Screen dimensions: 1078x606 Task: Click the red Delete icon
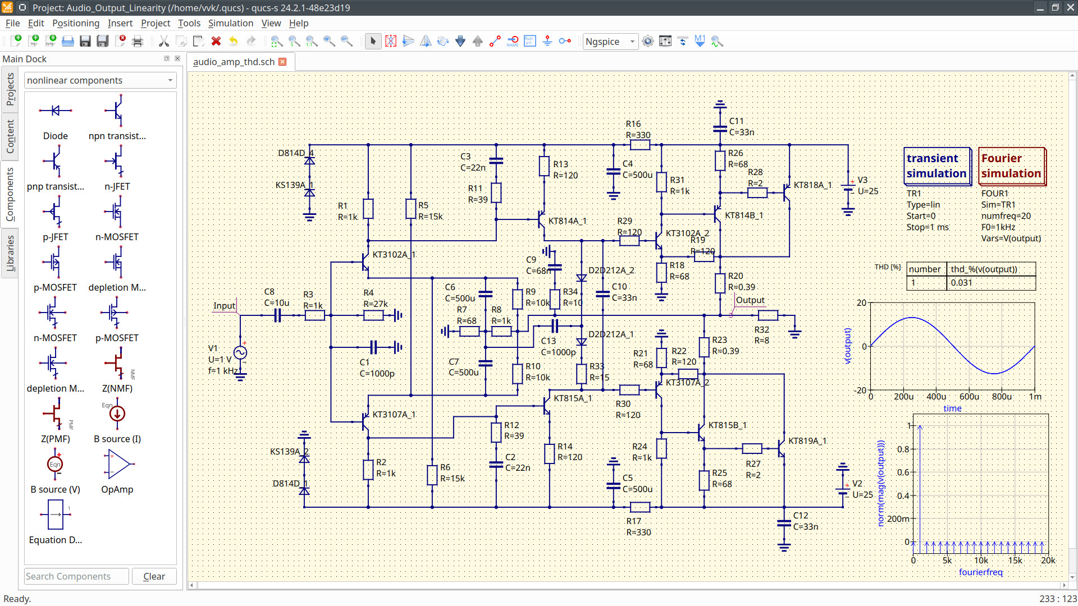[216, 41]
